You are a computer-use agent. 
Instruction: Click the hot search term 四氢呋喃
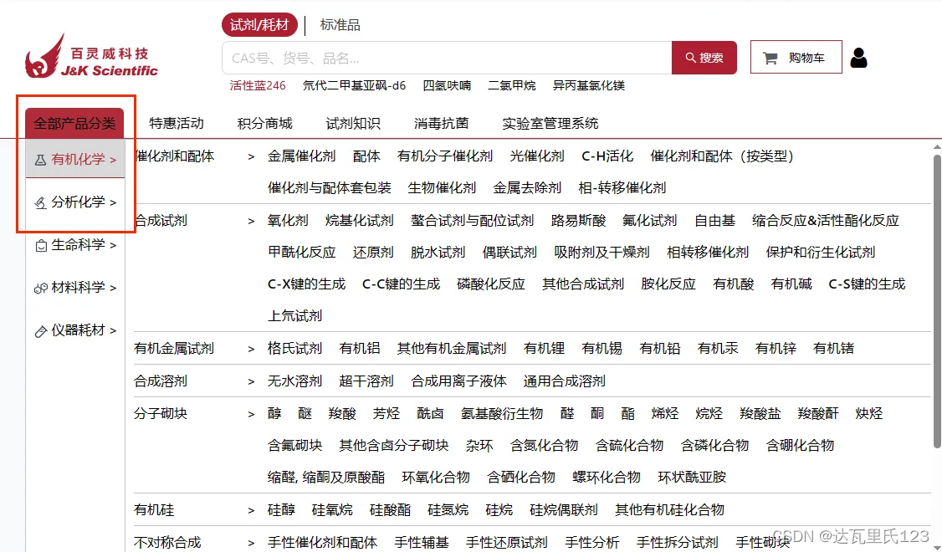click(x=447, y=85)
